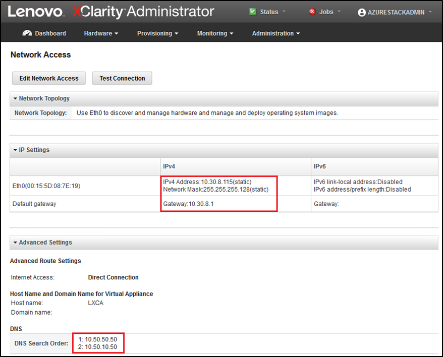Click the DNS Search Order label
This screenshot has width=443, height=357.
(x=41, y=343)
